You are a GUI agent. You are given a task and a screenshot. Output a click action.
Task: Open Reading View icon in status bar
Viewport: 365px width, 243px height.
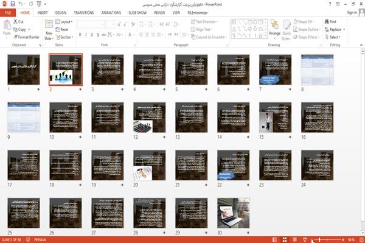tap(294, 240)
